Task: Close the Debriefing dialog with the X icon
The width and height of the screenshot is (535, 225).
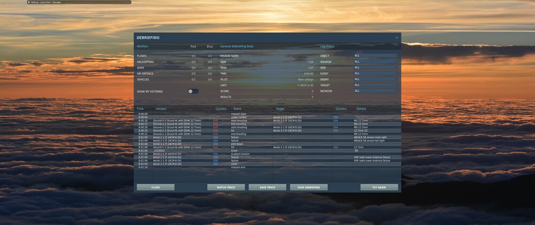Action: coord(396,38)
